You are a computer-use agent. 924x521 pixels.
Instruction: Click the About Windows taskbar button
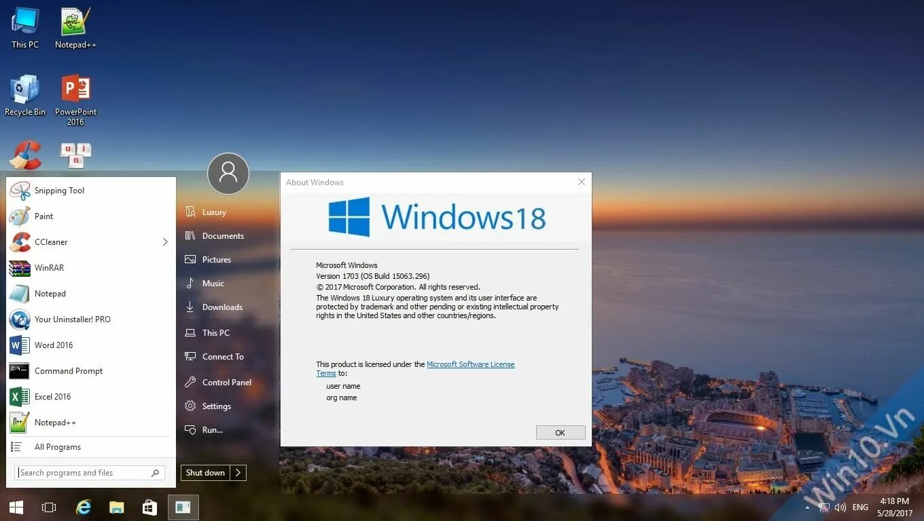coord(183,507)
